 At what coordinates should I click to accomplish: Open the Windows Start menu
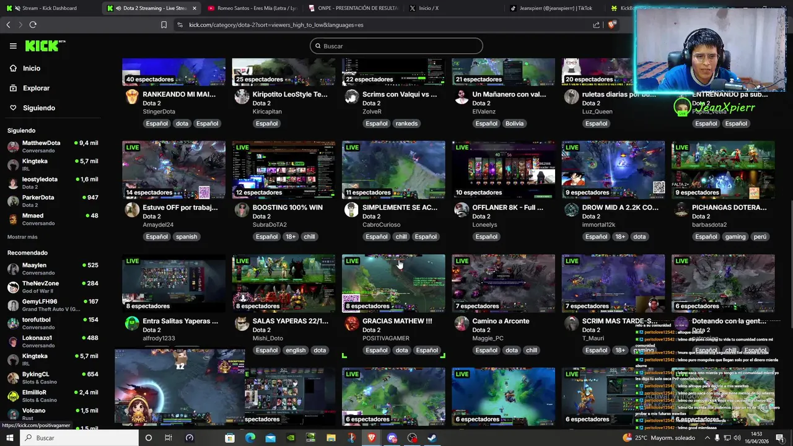click(x=10, y=438)
